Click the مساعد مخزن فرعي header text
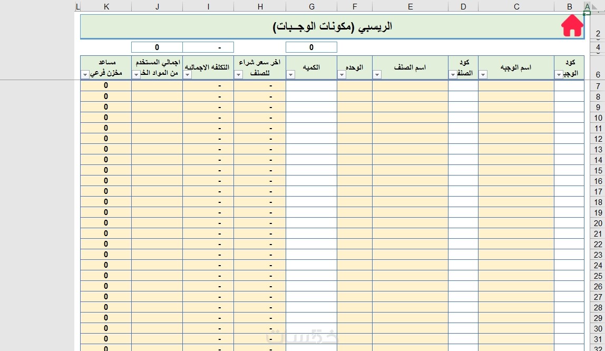Viewport: 605px width, 351px height. tap(106, 67)
